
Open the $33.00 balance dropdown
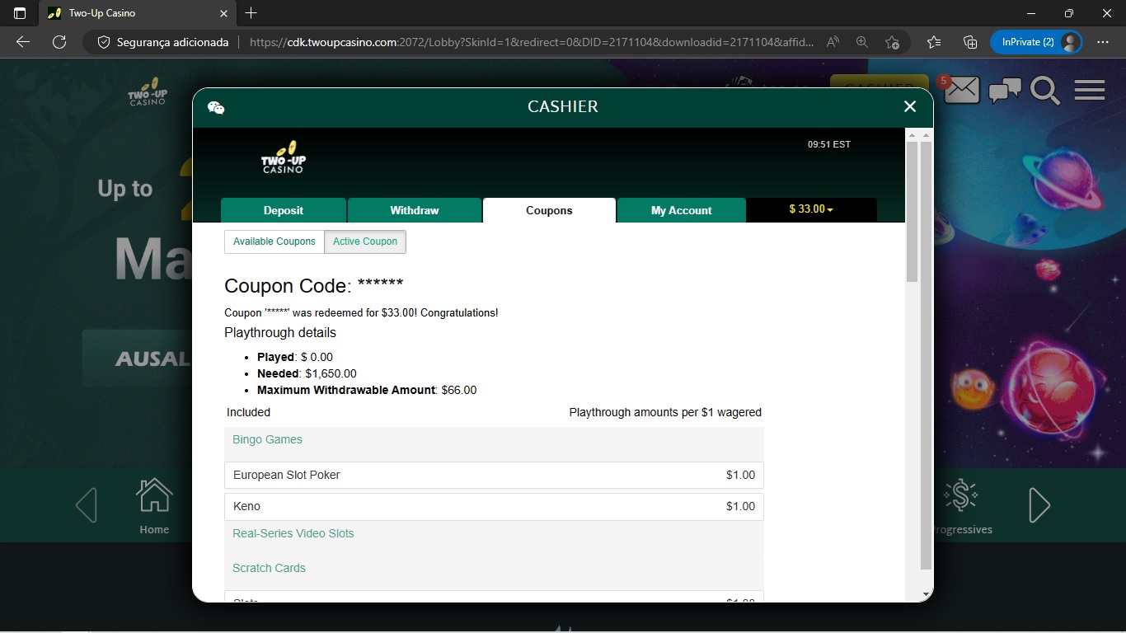[x=810, y=210]
